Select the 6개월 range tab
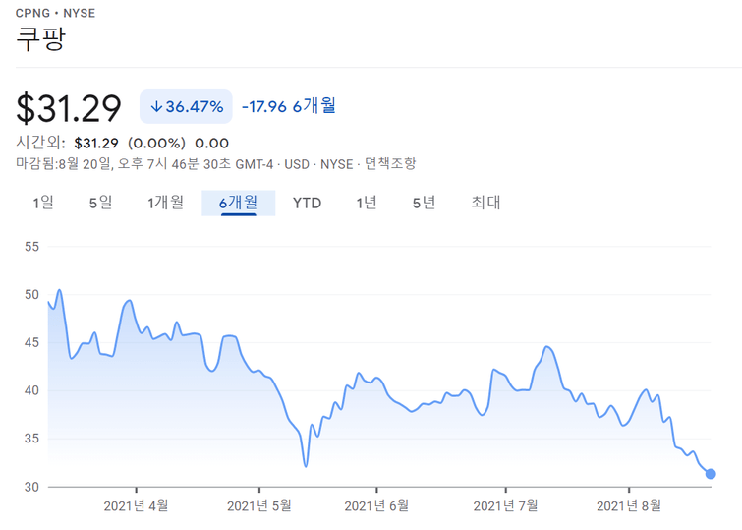The image size is (742, 530). tap(239, 203)
